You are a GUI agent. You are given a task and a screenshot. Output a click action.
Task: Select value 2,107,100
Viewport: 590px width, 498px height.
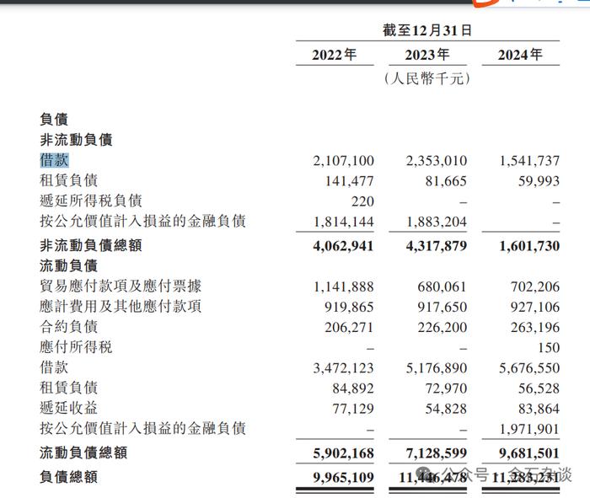tap(344, 161)
